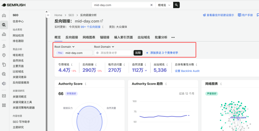Open 主要页面 in sidebar

tap(18, 66)
